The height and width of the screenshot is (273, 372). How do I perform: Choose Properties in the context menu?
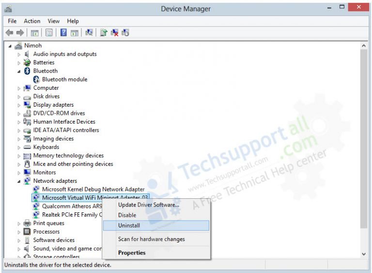coord(156,253)
